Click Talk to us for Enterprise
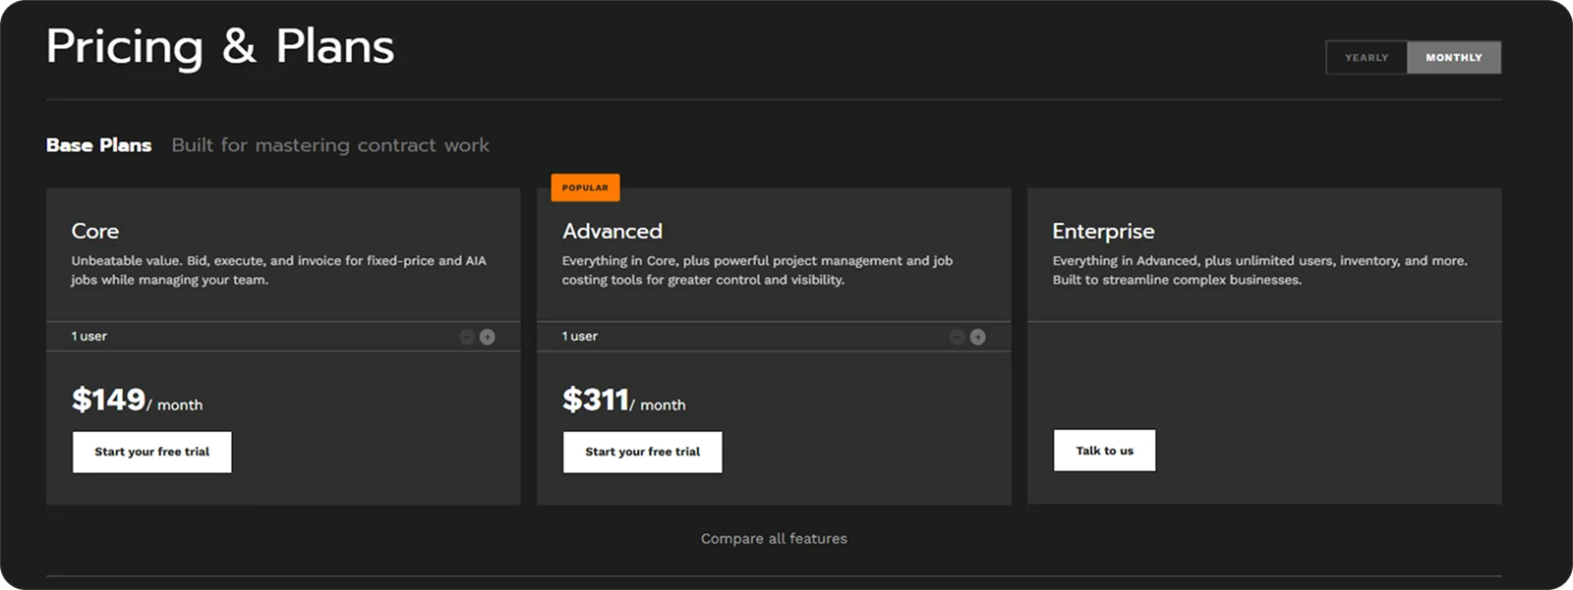 pyautogui.click(x=1105, y=451)
